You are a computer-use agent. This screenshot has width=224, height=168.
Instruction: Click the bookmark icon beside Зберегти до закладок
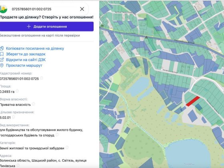pyautogui.click(x=2, y=54)
